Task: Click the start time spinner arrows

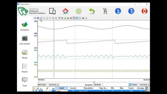Action: (58, 85)
